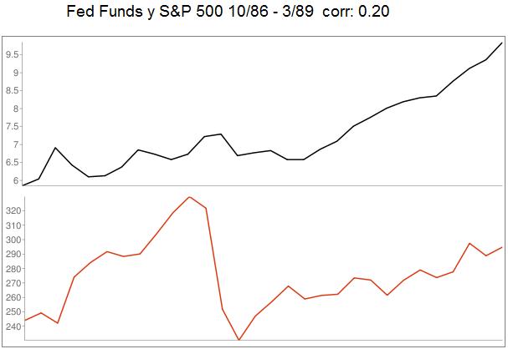Screen dimensions: 508x349
Task: Click the 6 label on the upper y-axis
Action: pyautogui.click(x=16, y=180)
